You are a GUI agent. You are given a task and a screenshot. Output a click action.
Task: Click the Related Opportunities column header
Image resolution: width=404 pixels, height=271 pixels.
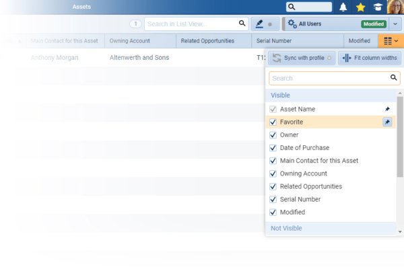coord(208,41)
